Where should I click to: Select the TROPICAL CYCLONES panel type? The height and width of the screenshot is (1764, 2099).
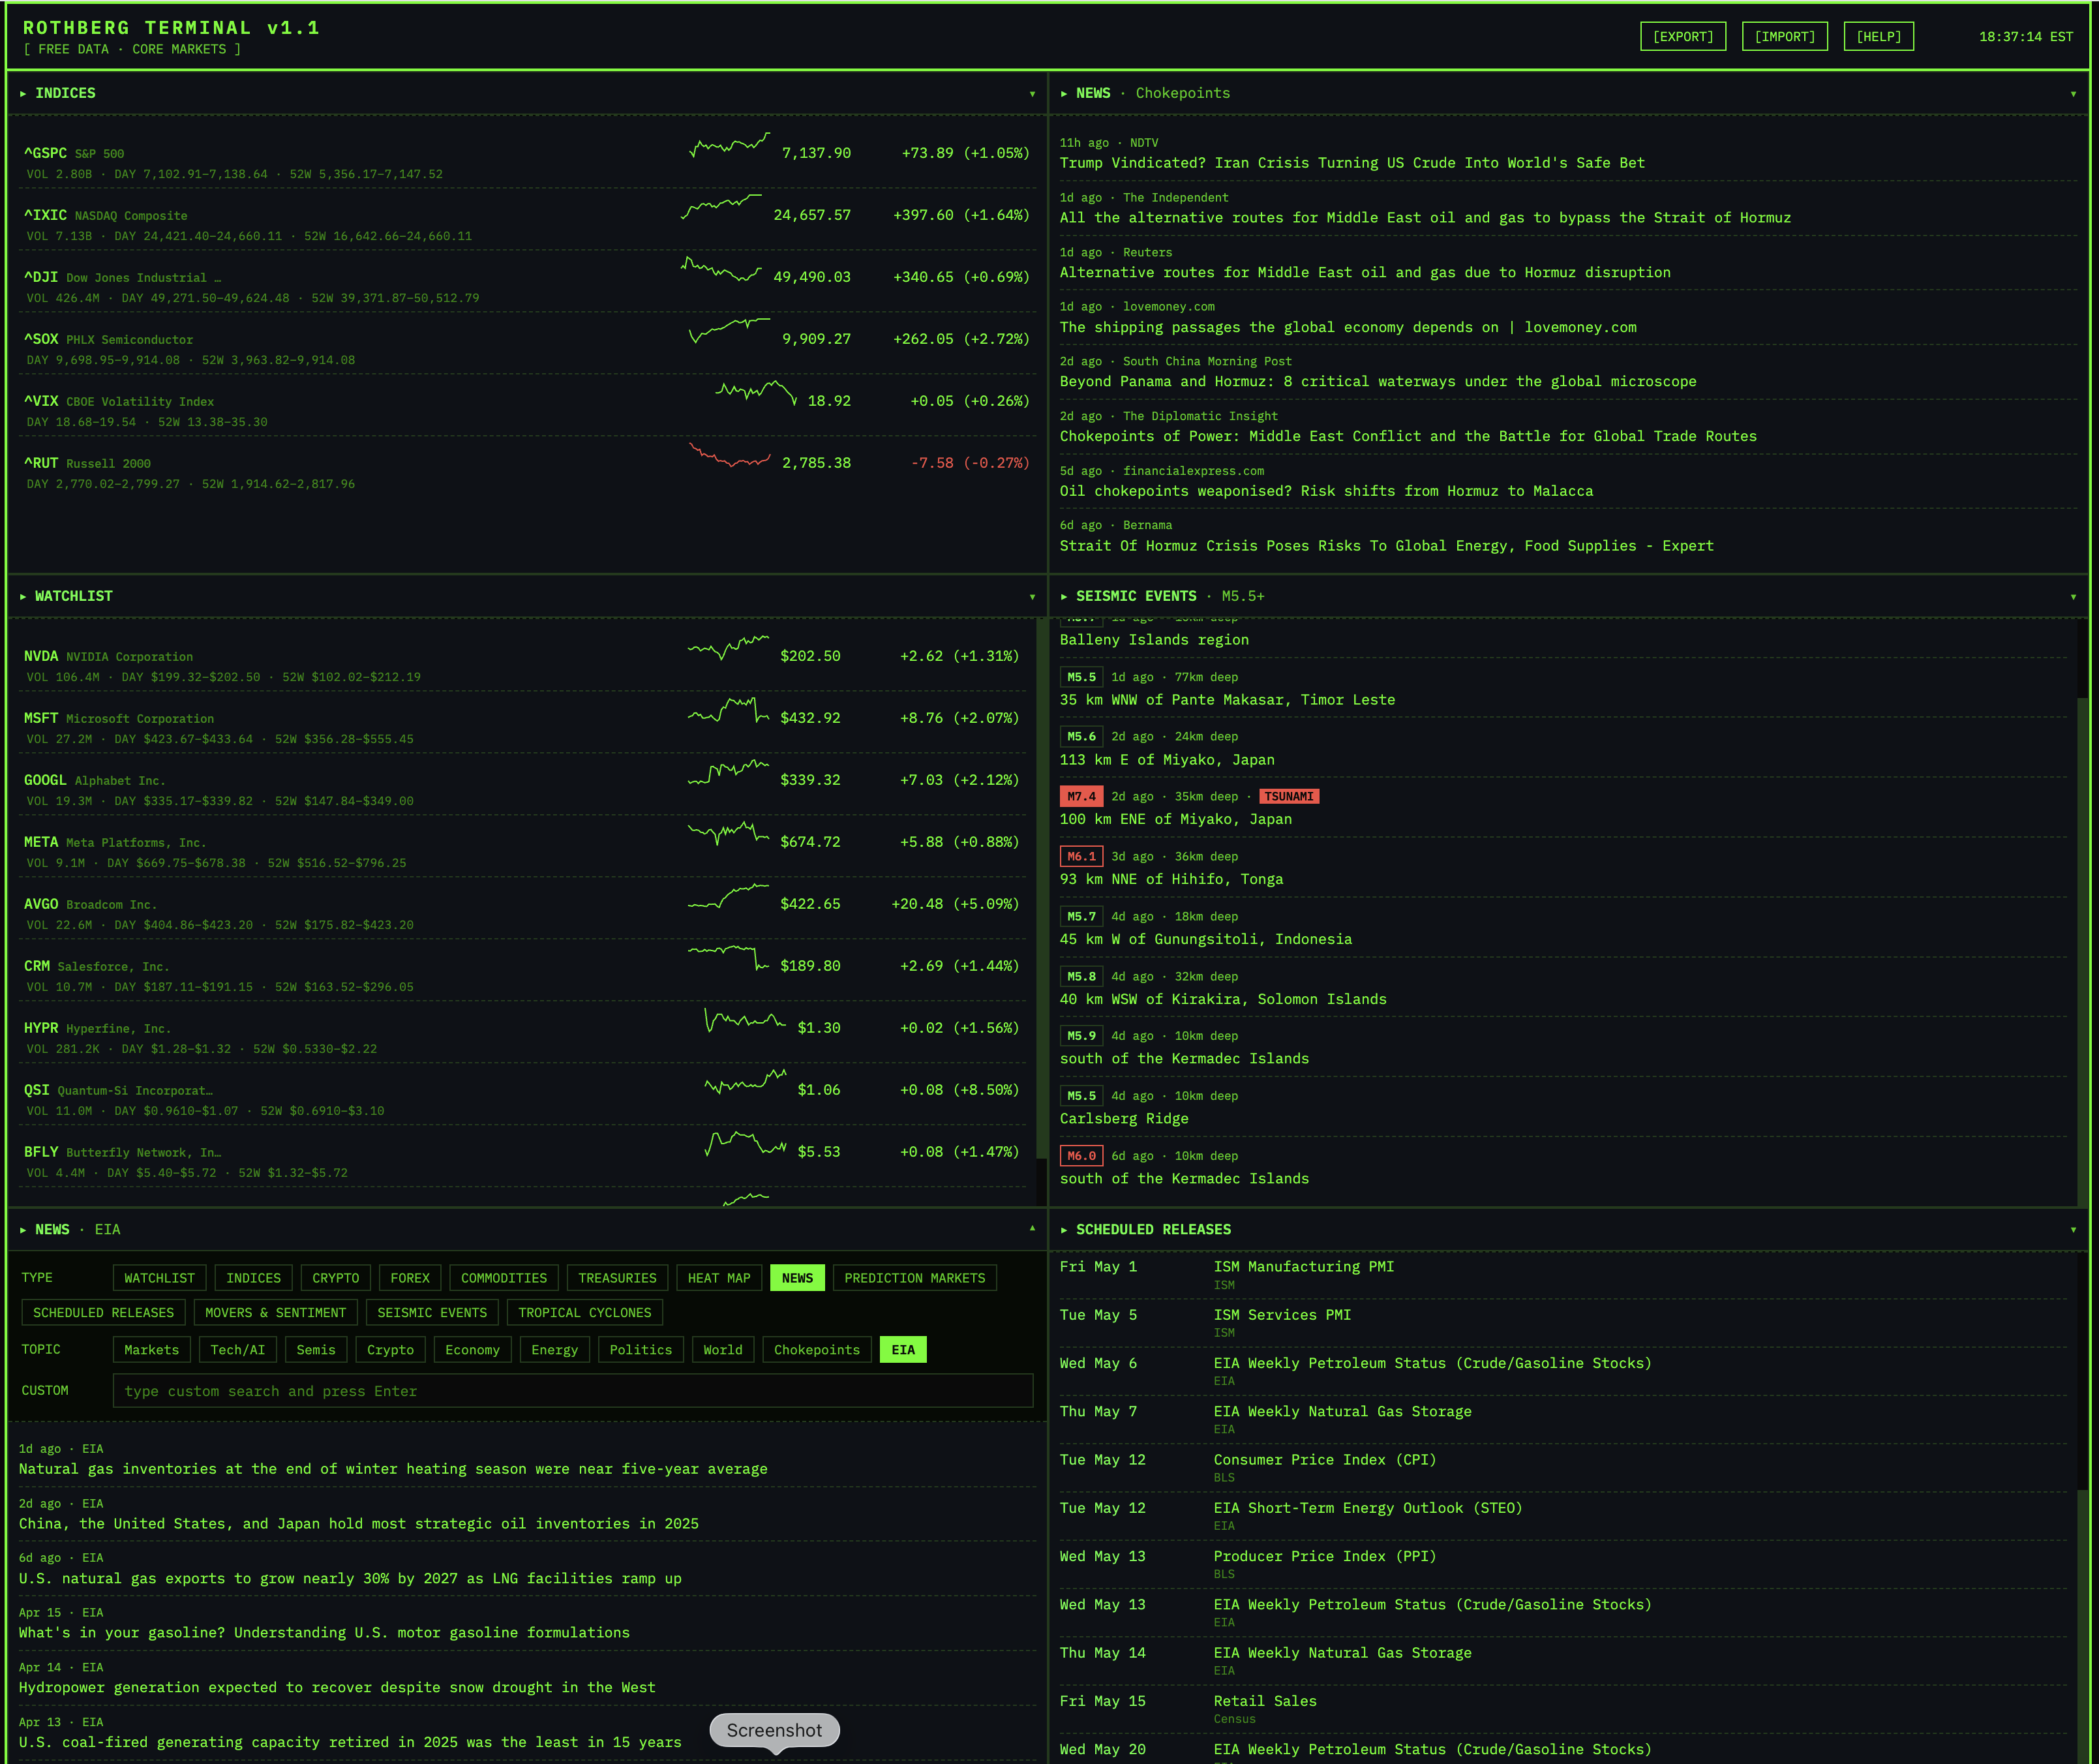coord(585,1313)
